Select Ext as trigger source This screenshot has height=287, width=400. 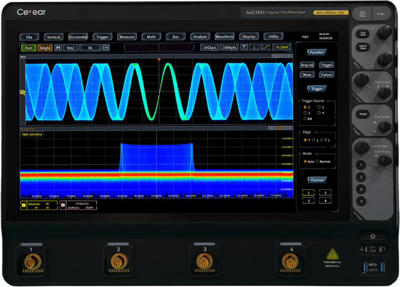pyautogui.click(x=305, y=118)
